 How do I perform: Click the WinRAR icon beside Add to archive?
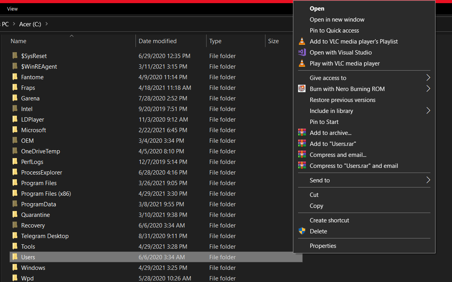click(302, 133)
